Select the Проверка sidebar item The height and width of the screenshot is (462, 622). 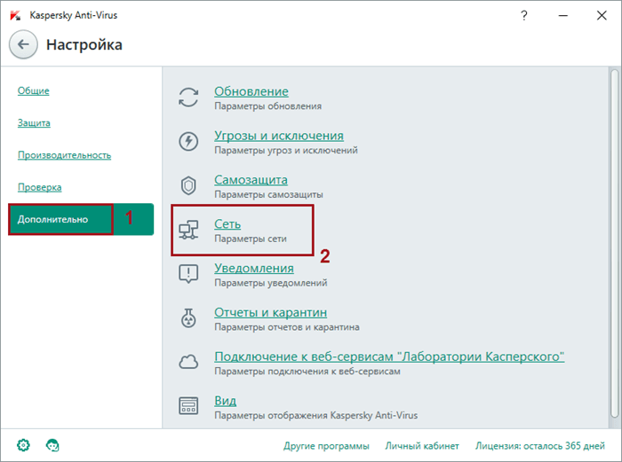(x=39, y=187)
